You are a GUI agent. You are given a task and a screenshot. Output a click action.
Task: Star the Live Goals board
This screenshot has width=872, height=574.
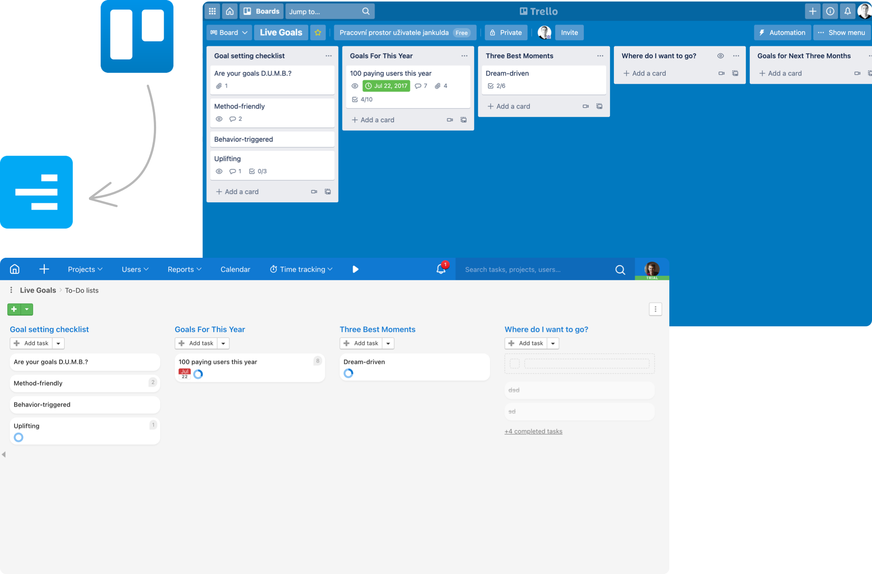click(x=318, y=32)
